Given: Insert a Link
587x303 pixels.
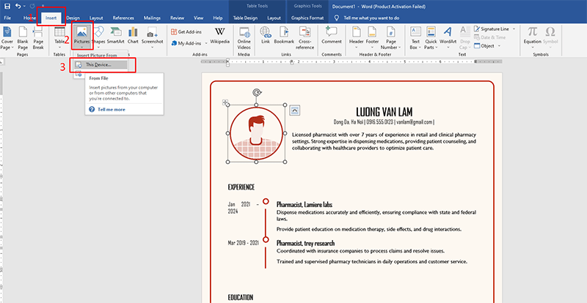Looking at the screenshot, I should [266, 35].
